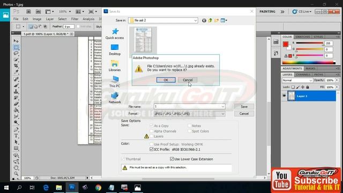
Task: Click Cancel below the Save button
Action: [x=244, y=114]
